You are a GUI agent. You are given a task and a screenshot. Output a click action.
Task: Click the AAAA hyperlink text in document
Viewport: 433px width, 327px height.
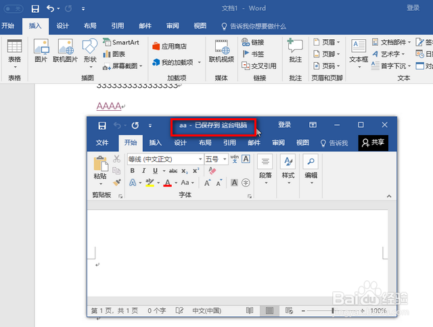(109, 106)
